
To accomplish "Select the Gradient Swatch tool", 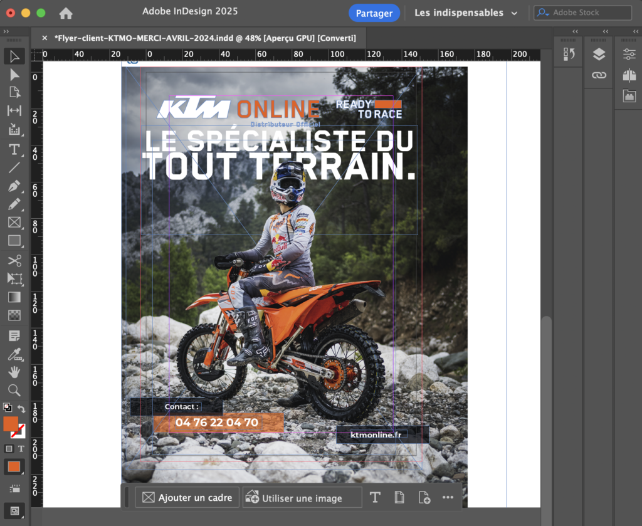I will pos(14,297).
